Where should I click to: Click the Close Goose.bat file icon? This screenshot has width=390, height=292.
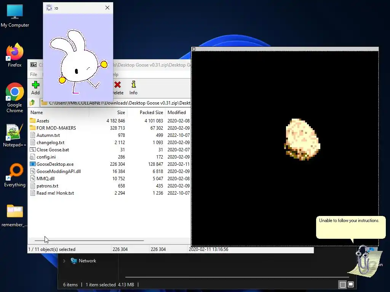tap(33, 149)
